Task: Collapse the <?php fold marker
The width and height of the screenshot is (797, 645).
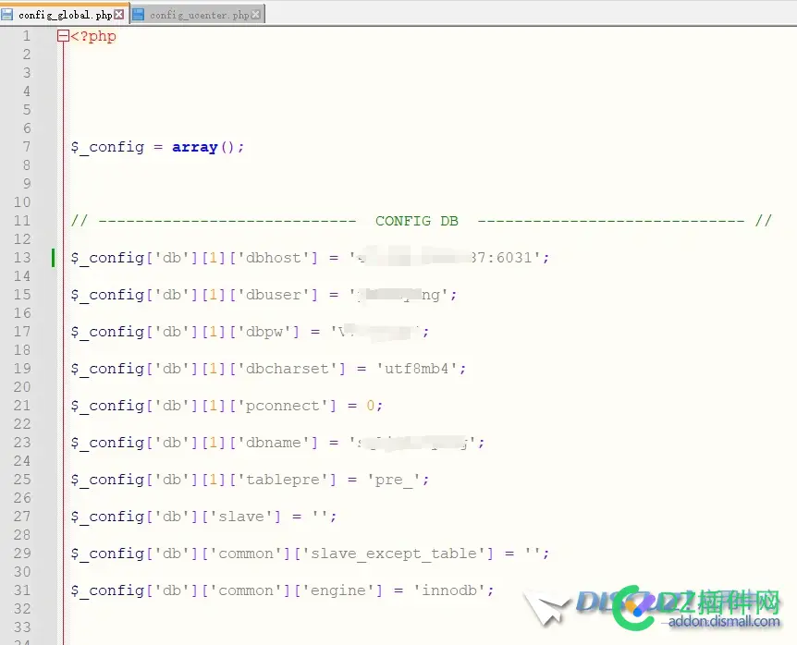Action: point(63,36)
